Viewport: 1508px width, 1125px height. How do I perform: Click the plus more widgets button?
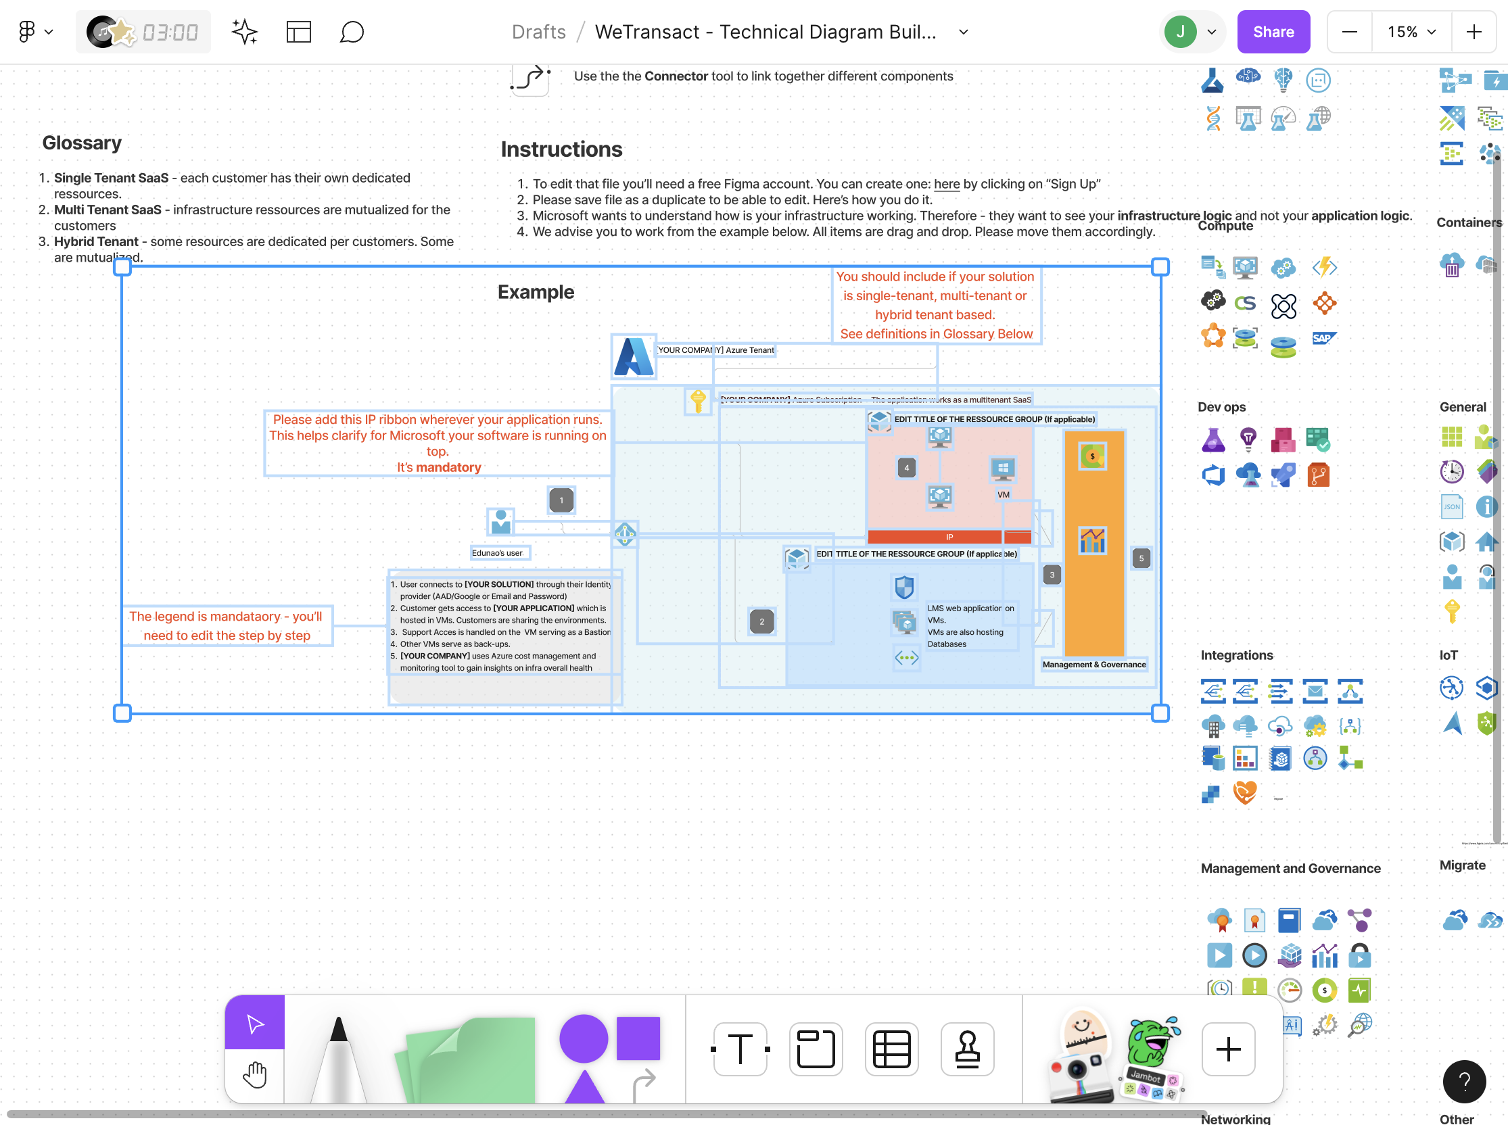(1228, 1049)
